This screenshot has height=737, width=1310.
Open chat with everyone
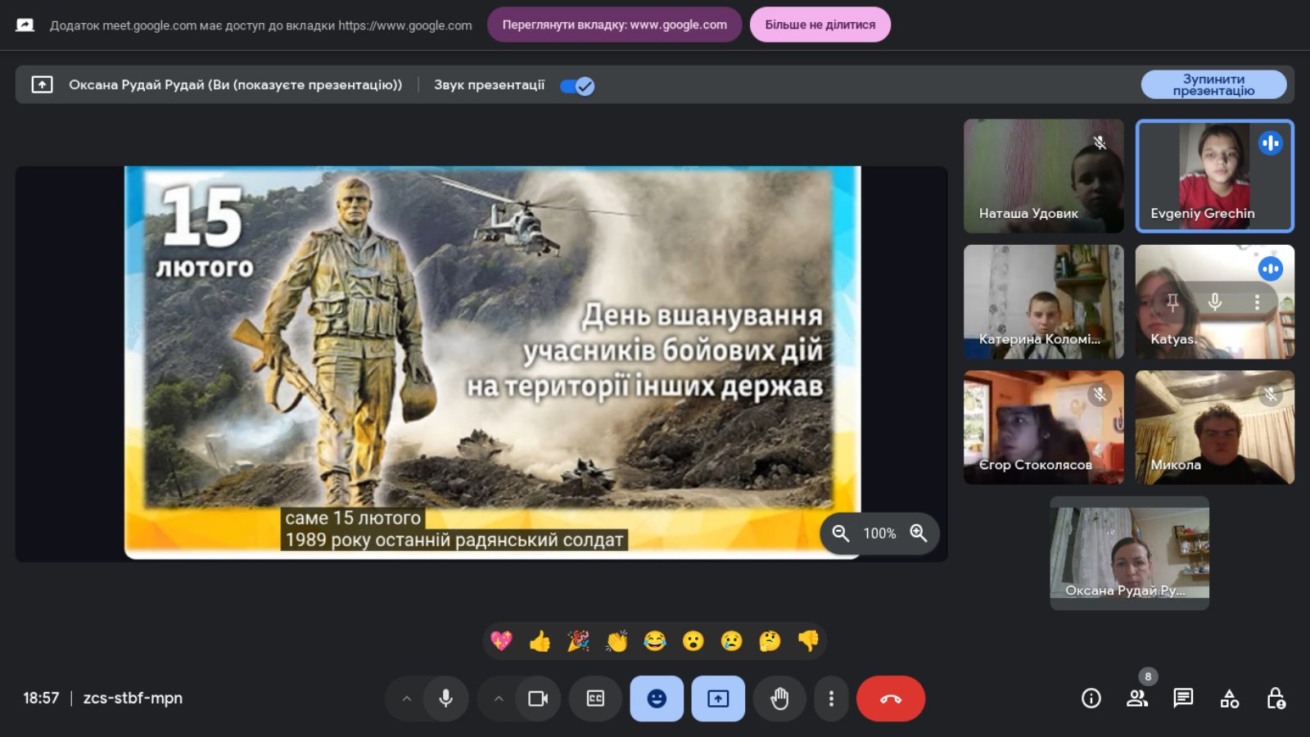[1183, 699]
